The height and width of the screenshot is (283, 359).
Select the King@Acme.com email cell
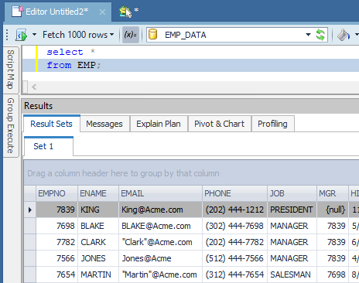tap(160, 210)
